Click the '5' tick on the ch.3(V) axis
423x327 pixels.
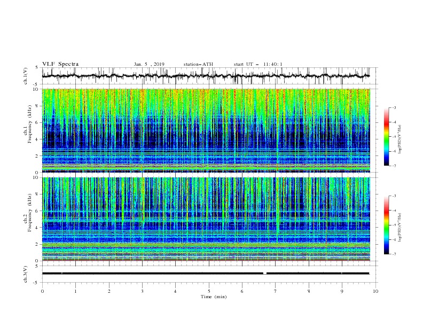click(37, 266)
